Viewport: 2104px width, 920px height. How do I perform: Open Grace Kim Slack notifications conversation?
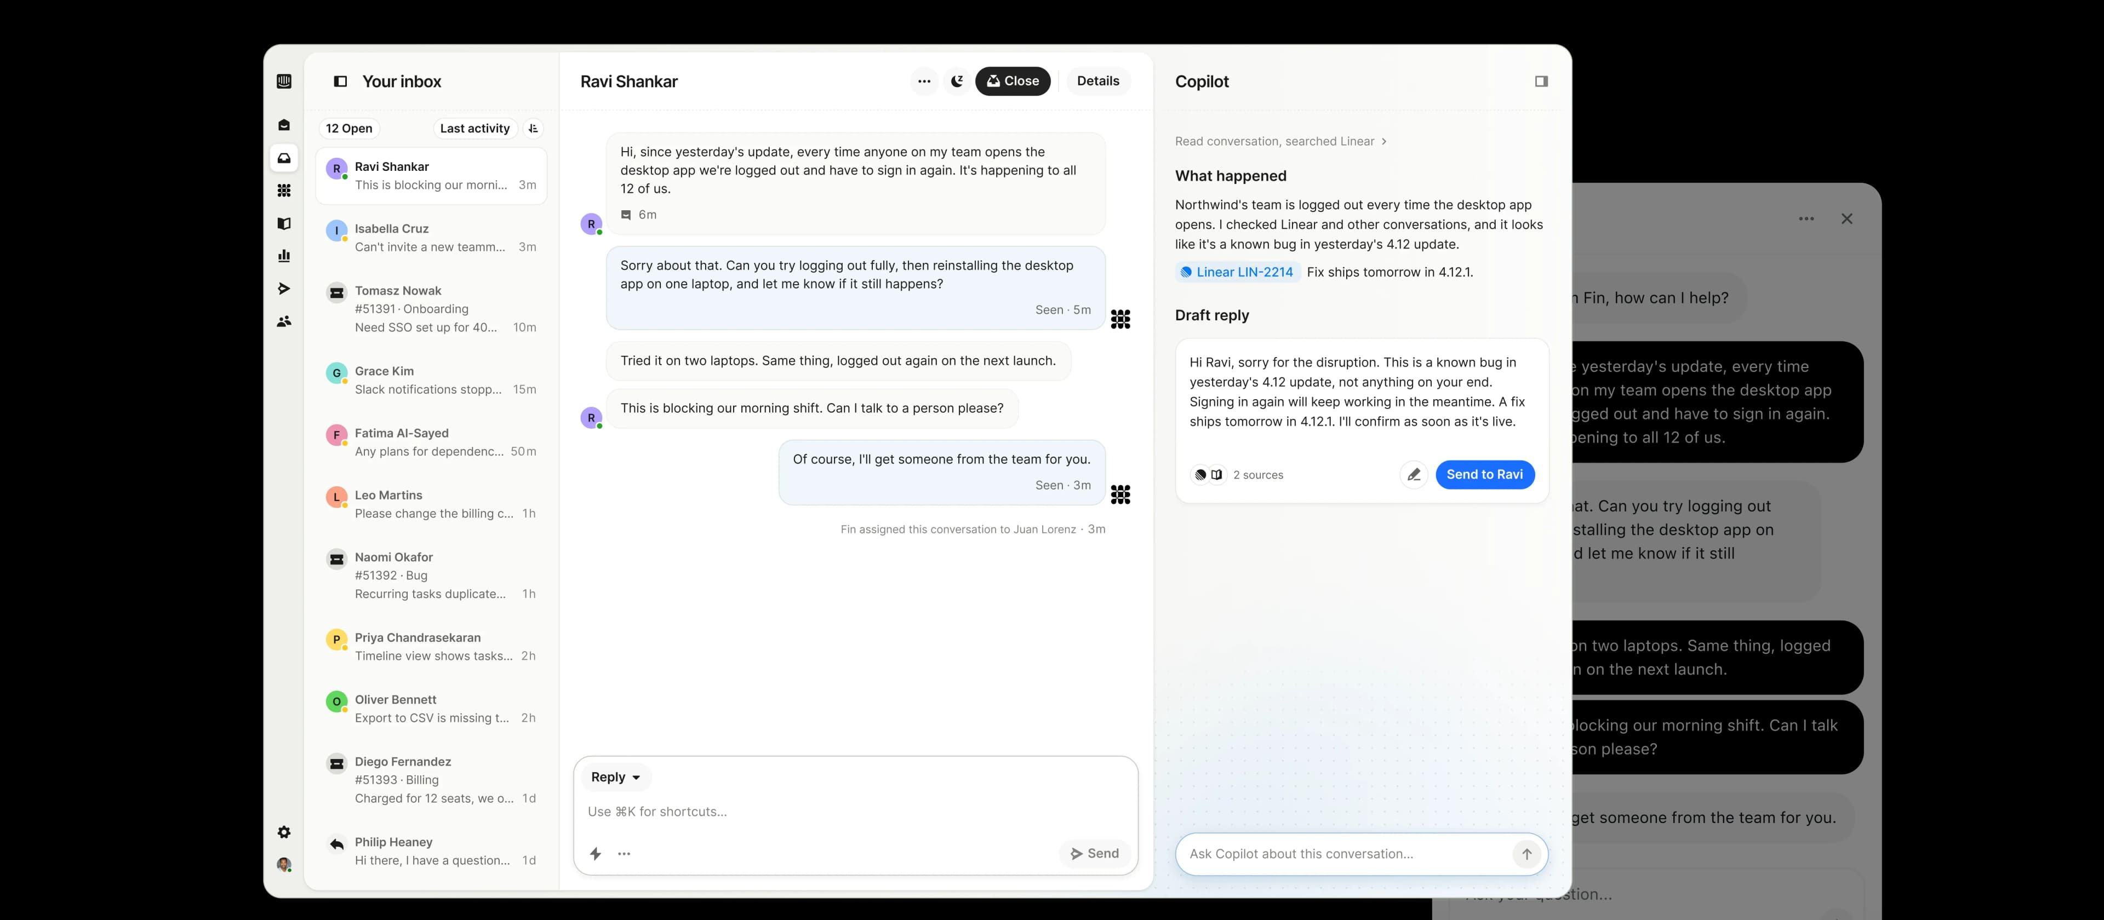click(431, 380)
